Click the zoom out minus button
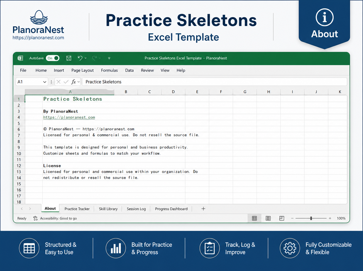This screenshot has width=363, height=271. coord(292,218)
